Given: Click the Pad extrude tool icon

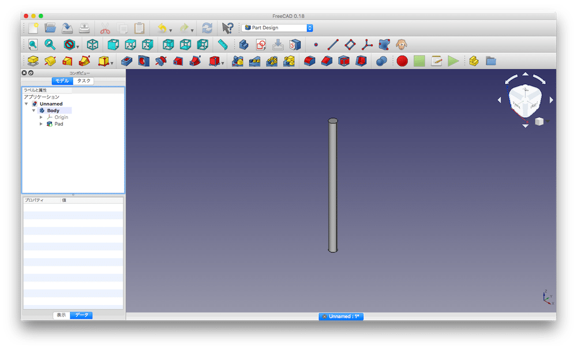Looking at the screenshot, I should tap(32, 61).
